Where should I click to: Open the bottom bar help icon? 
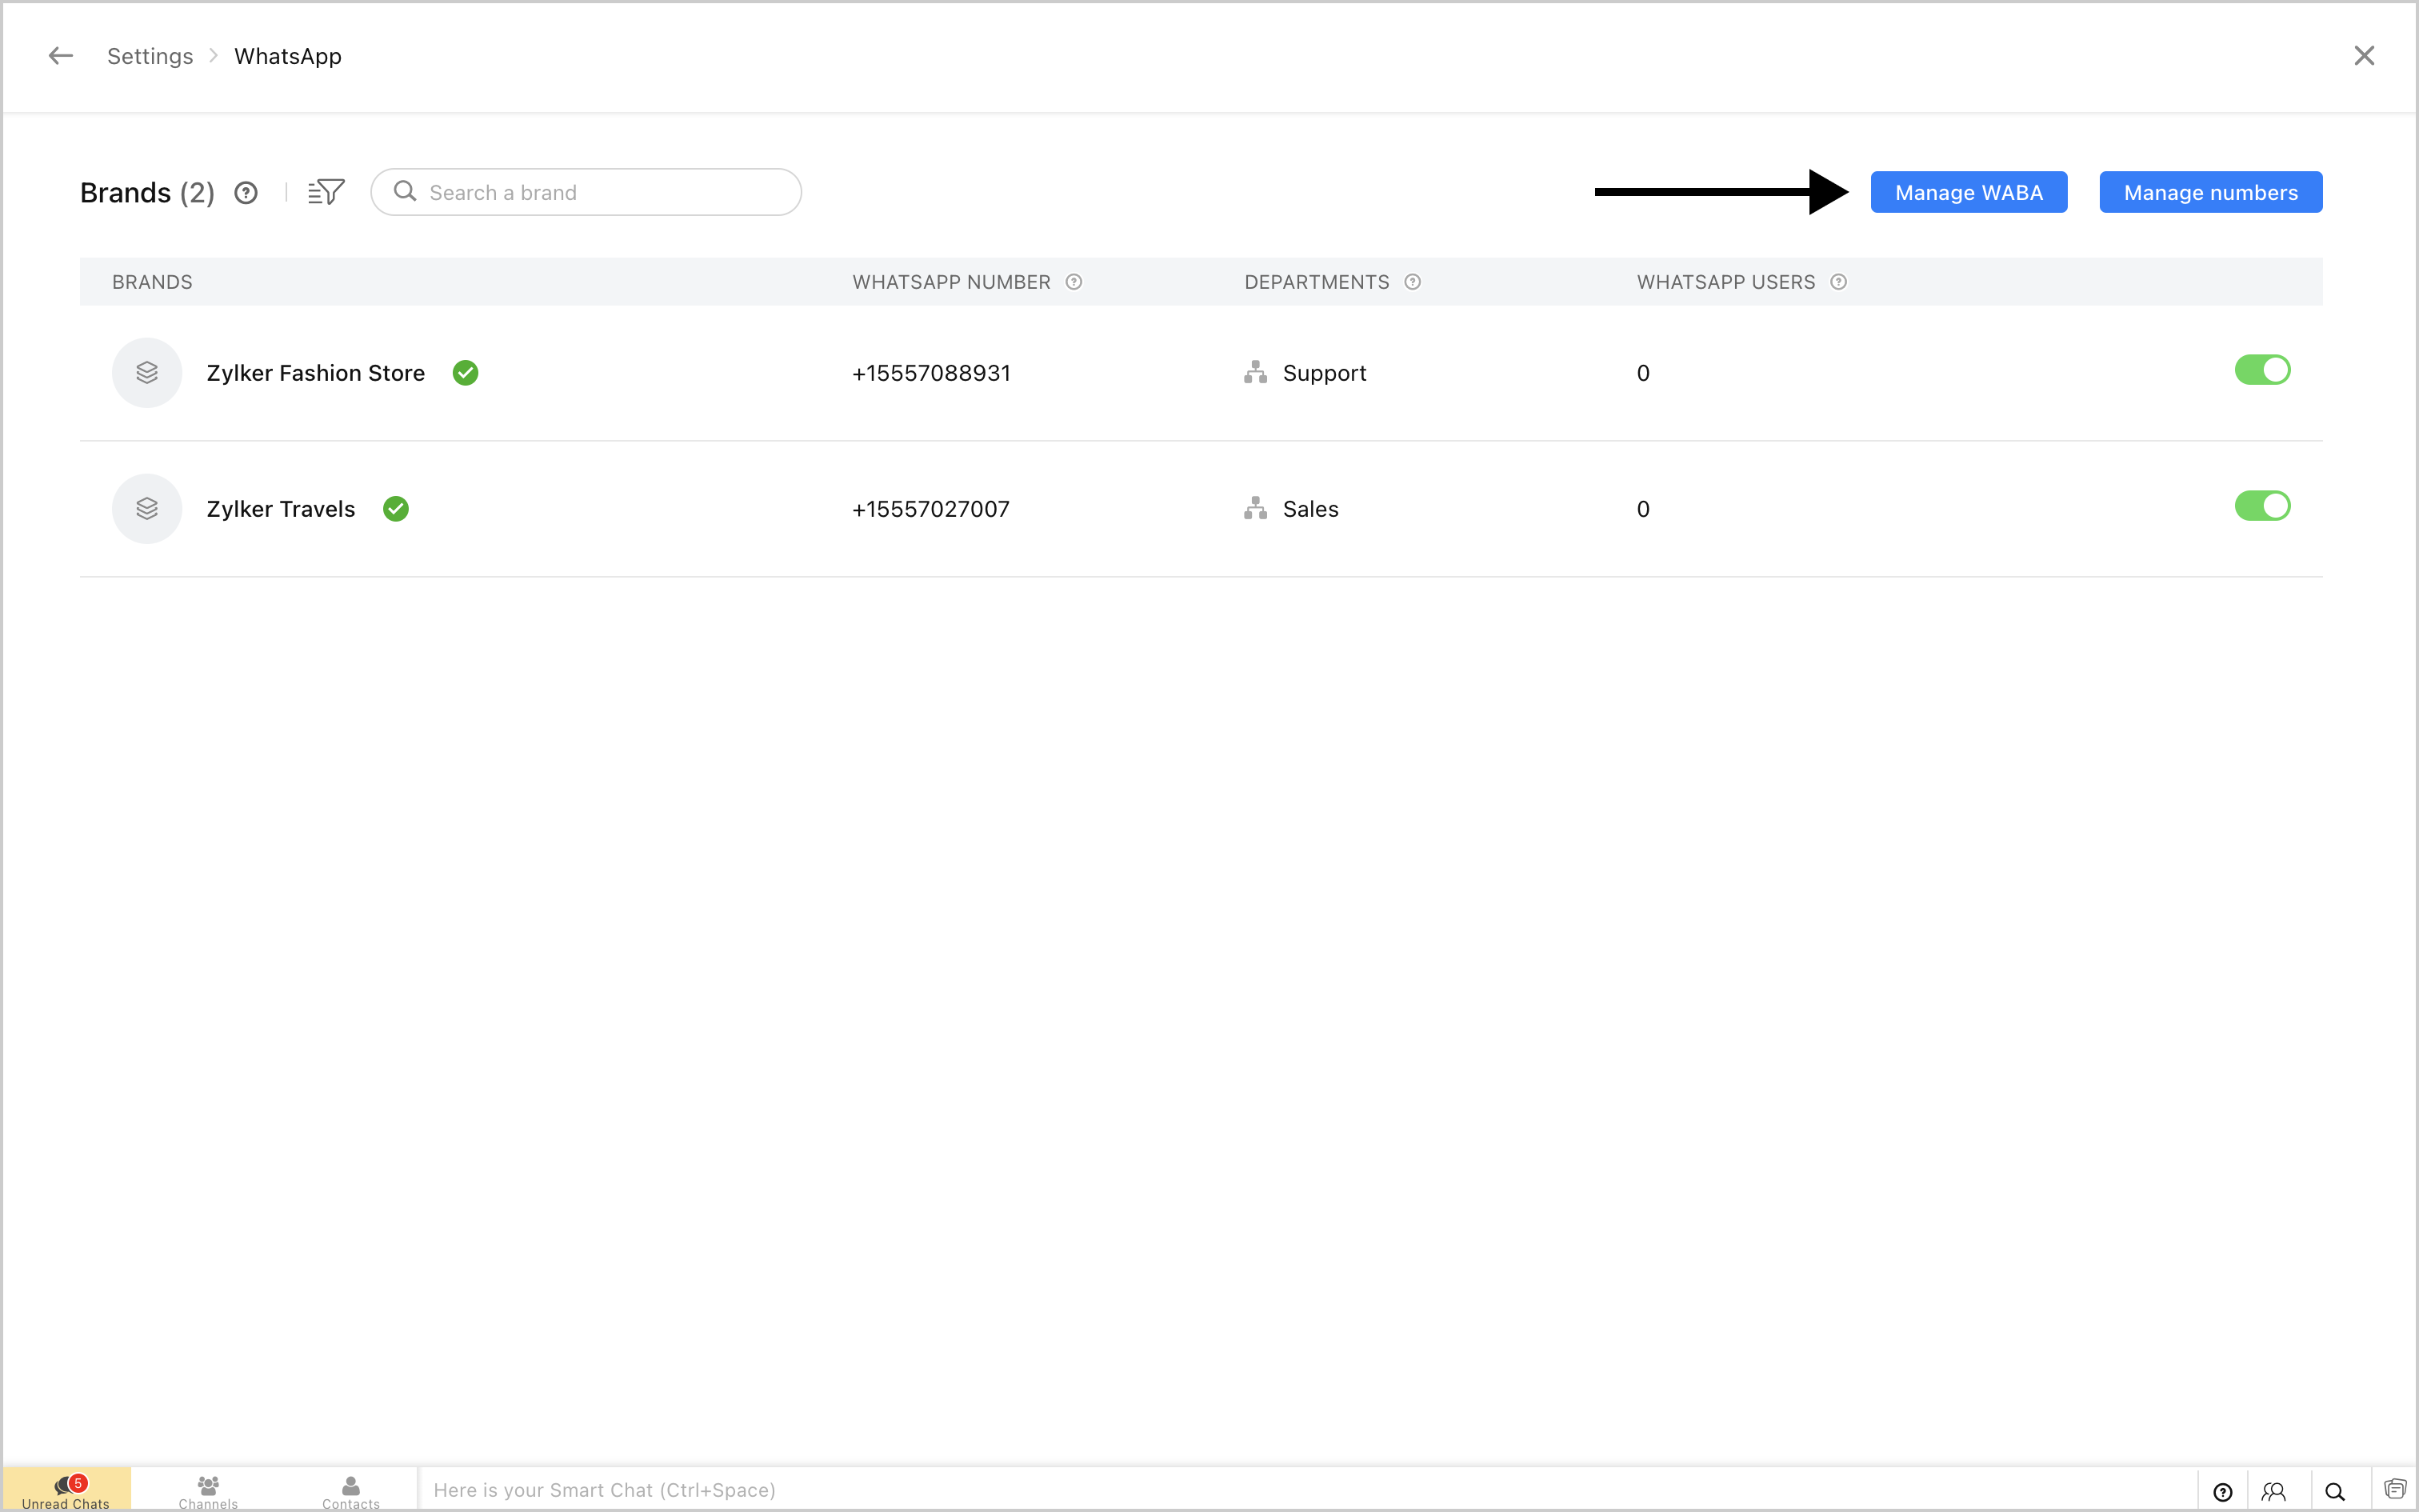point(2223,1491)
